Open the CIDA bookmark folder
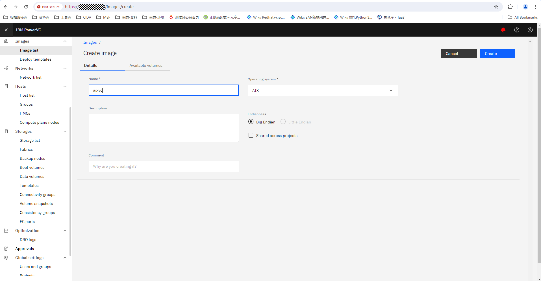Screen dimensions: 541x281 [x=84, y=17]
